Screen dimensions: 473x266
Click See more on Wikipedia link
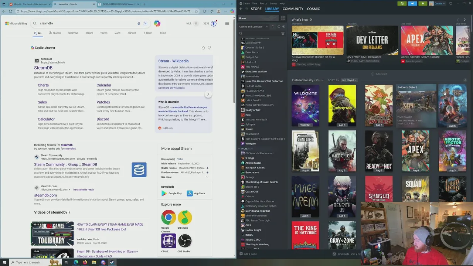pos(171,88)
